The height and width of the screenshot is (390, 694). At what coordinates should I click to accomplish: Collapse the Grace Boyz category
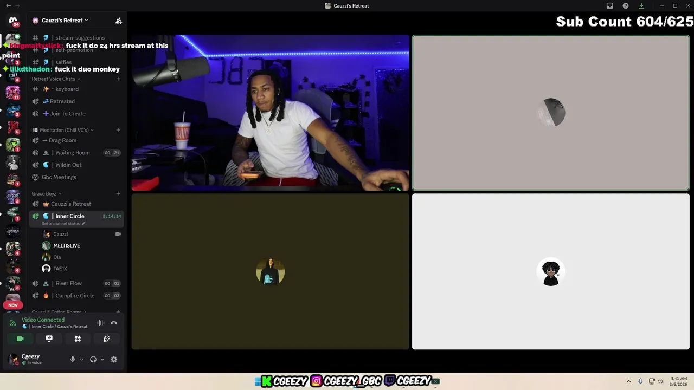(47, 194)
